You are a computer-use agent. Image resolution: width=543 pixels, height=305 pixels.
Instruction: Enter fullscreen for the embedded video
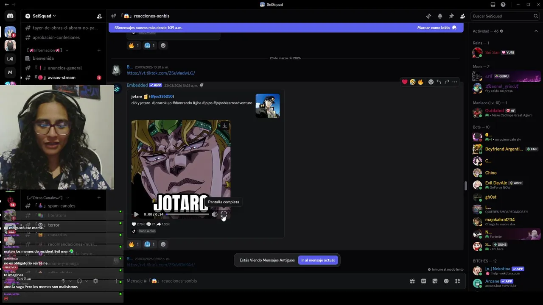[x=224, y=214]
